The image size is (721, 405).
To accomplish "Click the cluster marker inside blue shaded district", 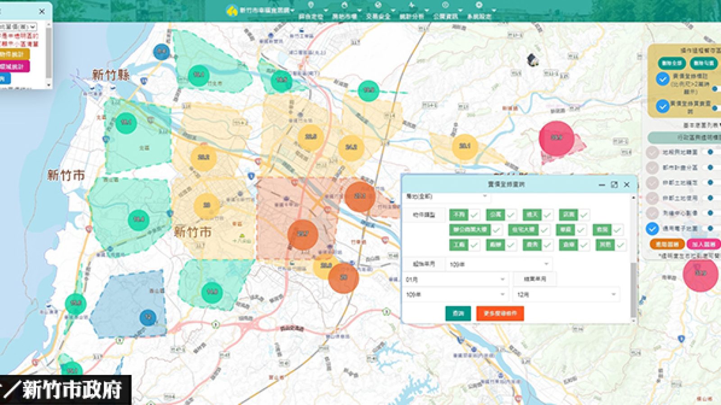I will click(x=147, y=317).
